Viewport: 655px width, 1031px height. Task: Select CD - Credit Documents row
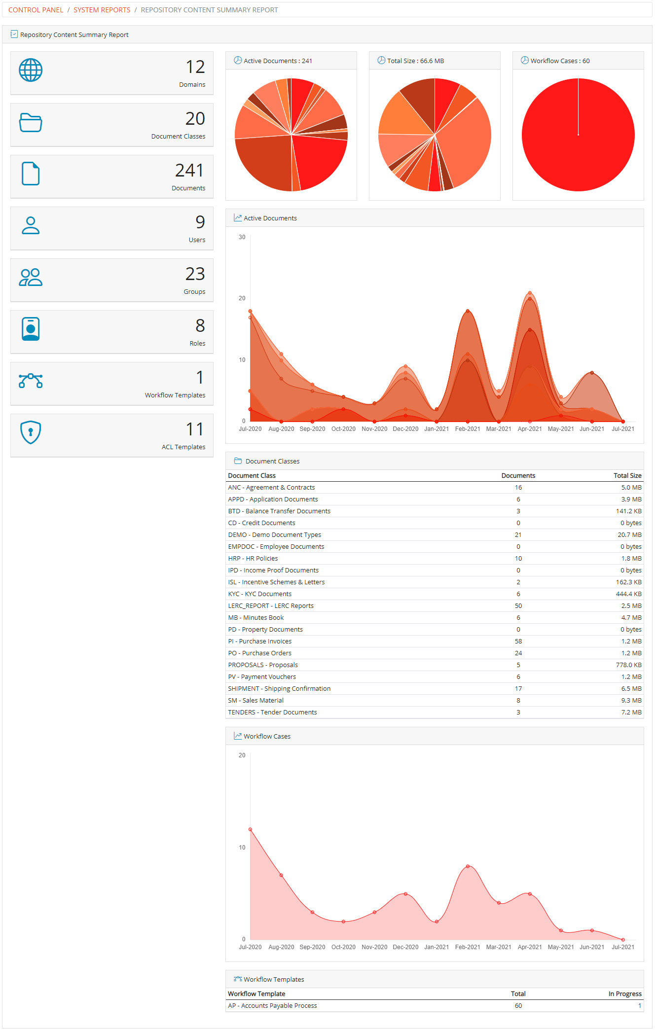coord(435,523)
